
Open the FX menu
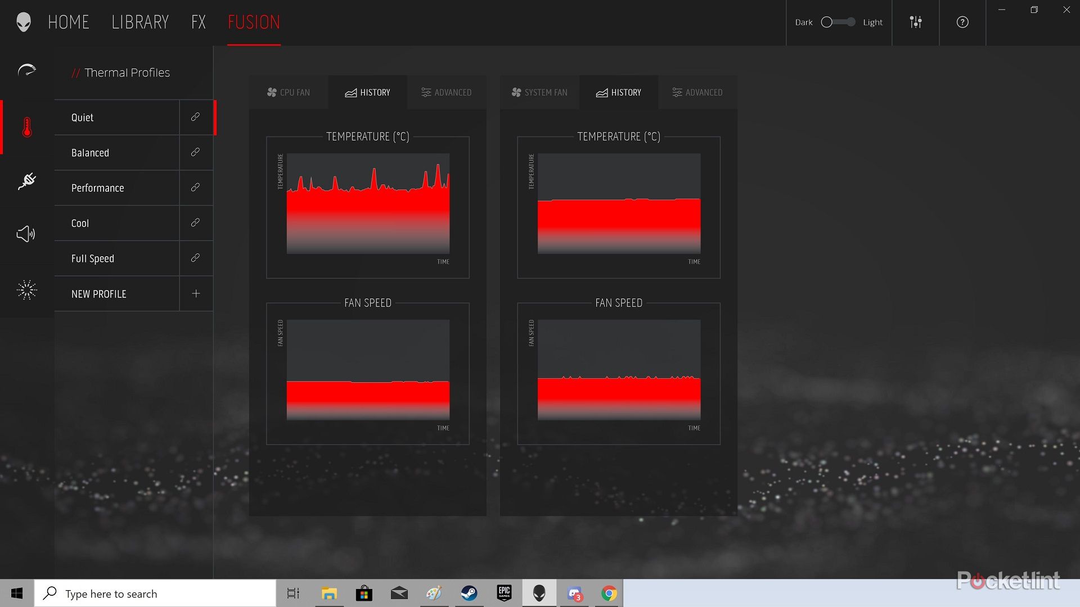pos(198,22)
